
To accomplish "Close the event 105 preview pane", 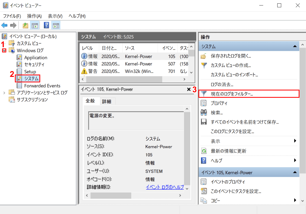I will coord(189,89).
